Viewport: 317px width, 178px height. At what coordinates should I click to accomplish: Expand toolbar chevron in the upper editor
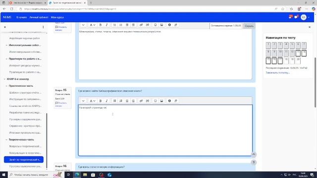83,25
